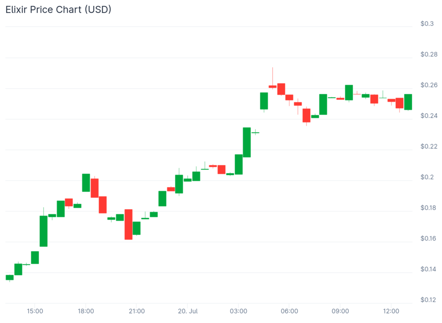
Task: Select the last green candle at chart end
Action: [x=408, y=102]
